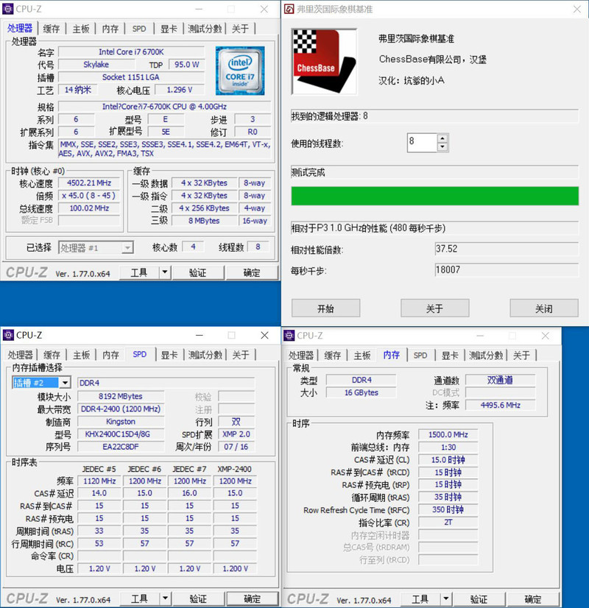The width and height of the screenshot is (589, 608).
Task: Open the 主板 tab in the top CPU-Z window
Action: 81,29
